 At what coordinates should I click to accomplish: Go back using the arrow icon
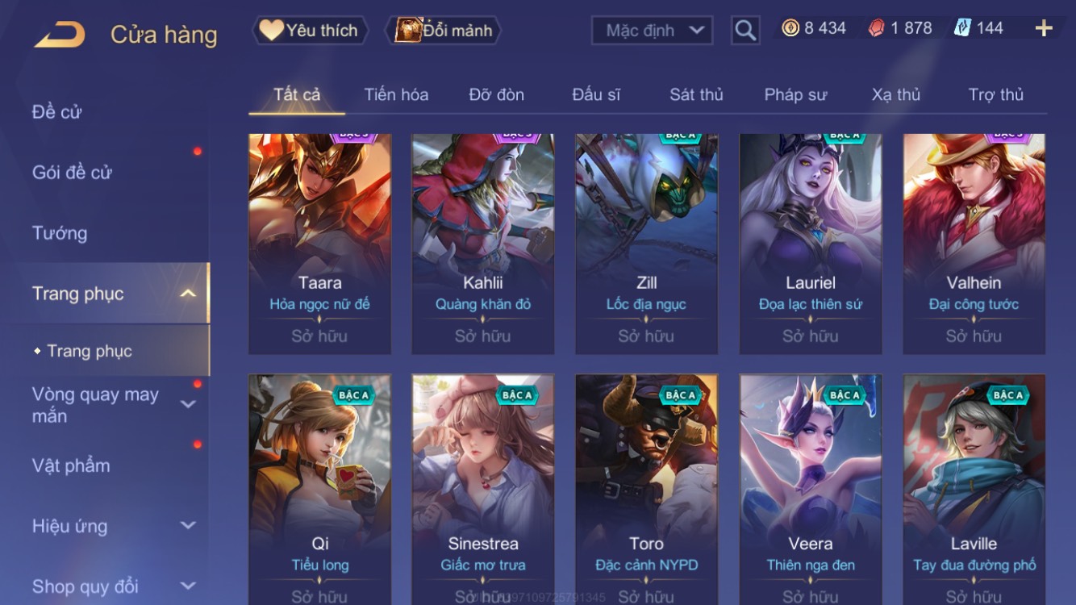(x=60, y=35)
